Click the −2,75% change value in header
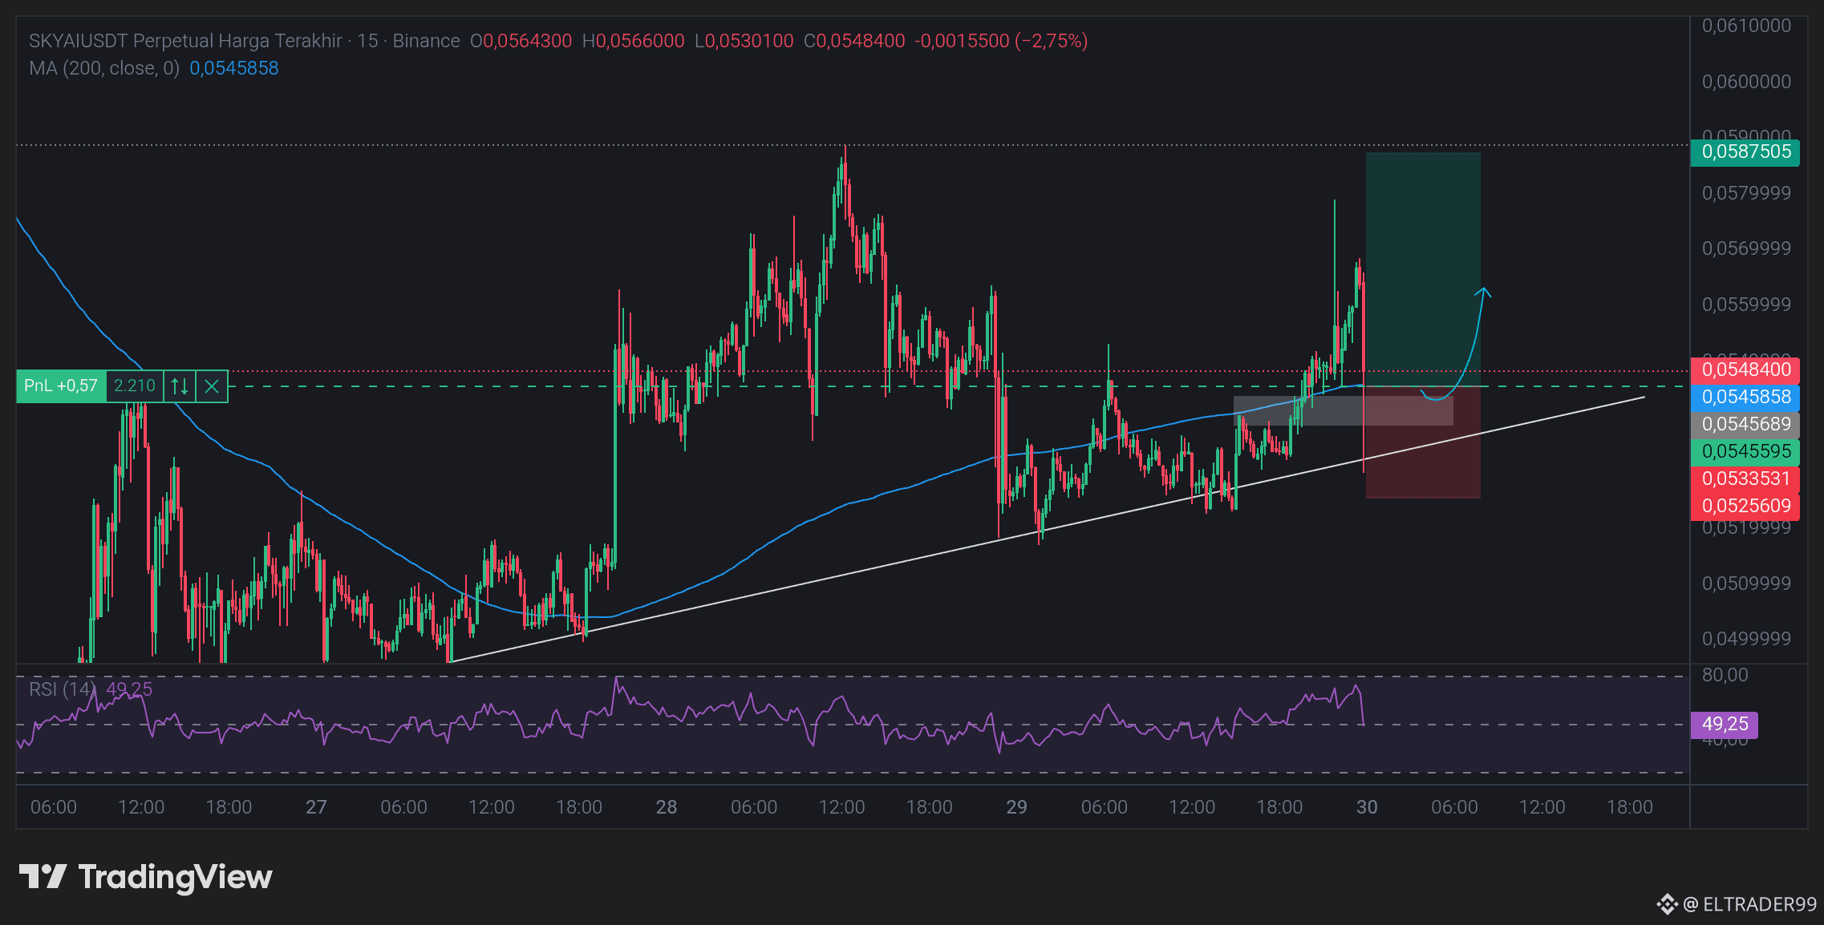 tap(1052, 41)
